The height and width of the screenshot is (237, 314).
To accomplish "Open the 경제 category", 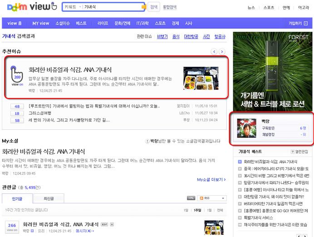I will (x=175, y=23).
